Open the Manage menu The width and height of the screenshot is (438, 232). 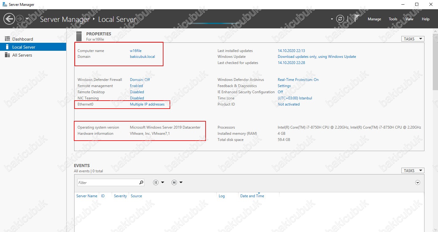pos(374,19)
